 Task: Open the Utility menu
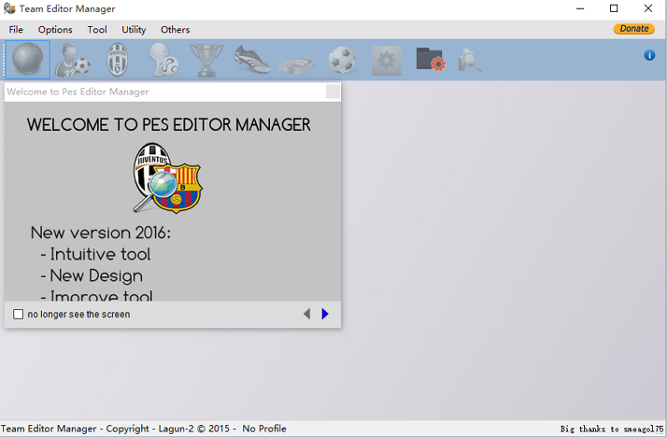click(x=134, y=29)
